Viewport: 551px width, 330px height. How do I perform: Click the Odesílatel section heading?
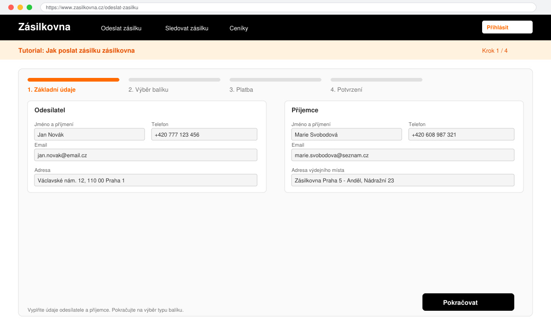50,110
